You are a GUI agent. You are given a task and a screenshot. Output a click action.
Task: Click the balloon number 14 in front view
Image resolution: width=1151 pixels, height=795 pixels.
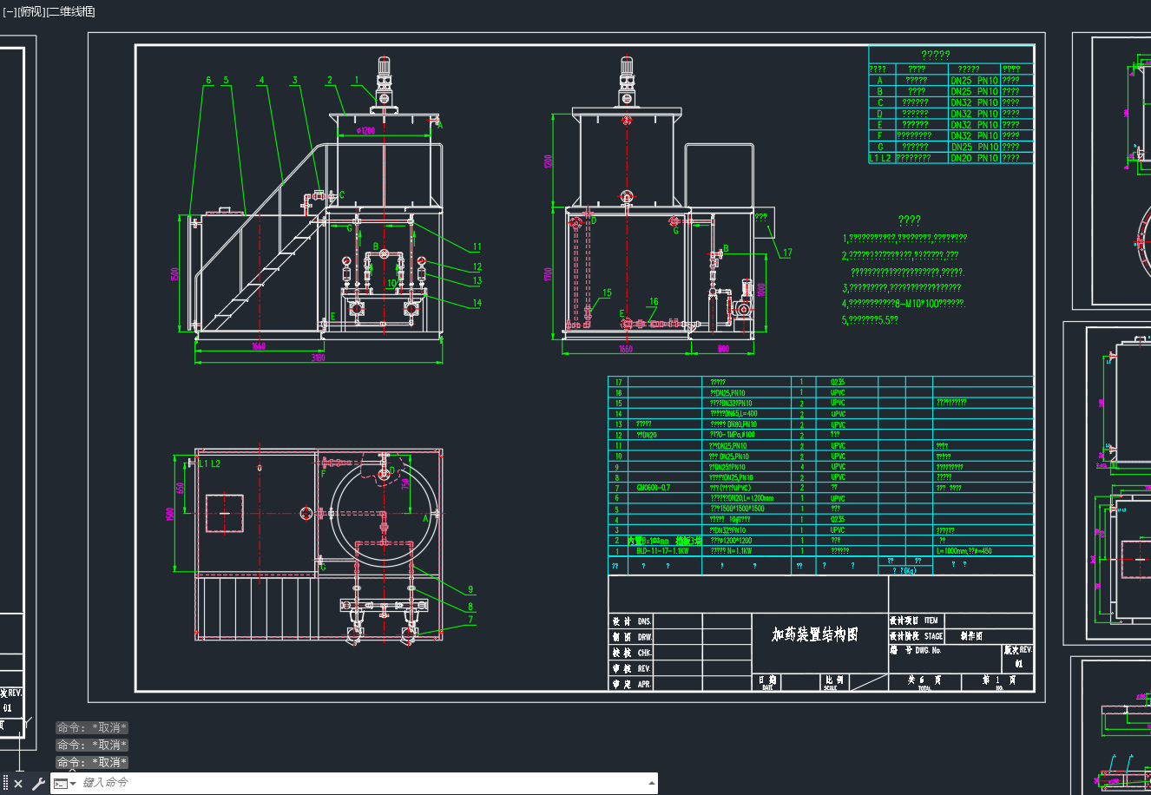click(477, 304)
